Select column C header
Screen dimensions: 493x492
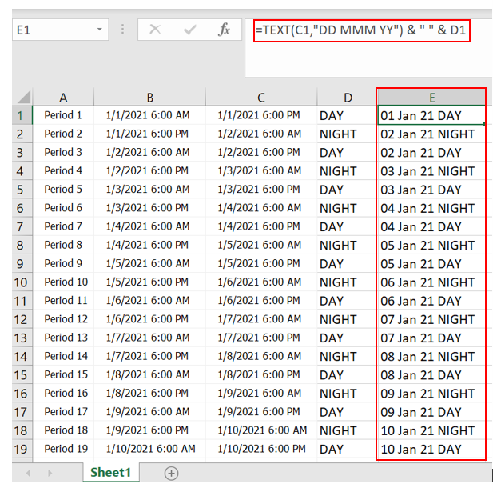pyautogui.click(x=261, y=97)
